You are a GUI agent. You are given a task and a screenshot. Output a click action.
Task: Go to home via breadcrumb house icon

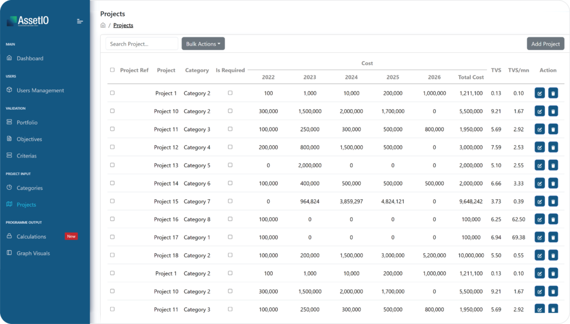coord(103,25)
